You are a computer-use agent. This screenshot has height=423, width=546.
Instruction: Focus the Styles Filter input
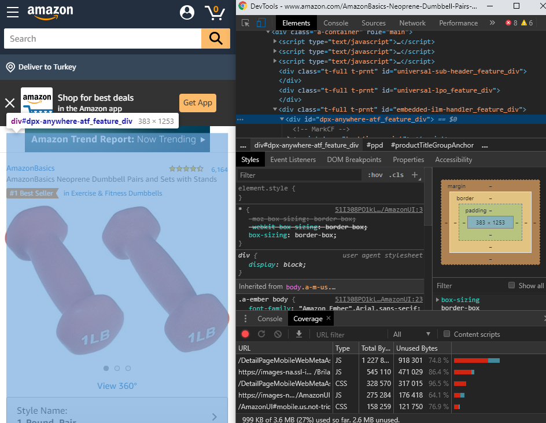300,175
